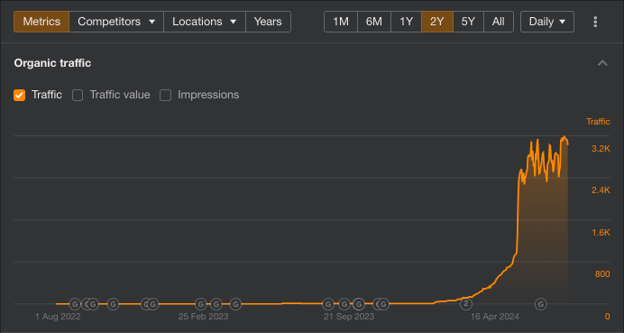Open the three-dot more options menu
624x333 pixels.
(x=595, y=22)
